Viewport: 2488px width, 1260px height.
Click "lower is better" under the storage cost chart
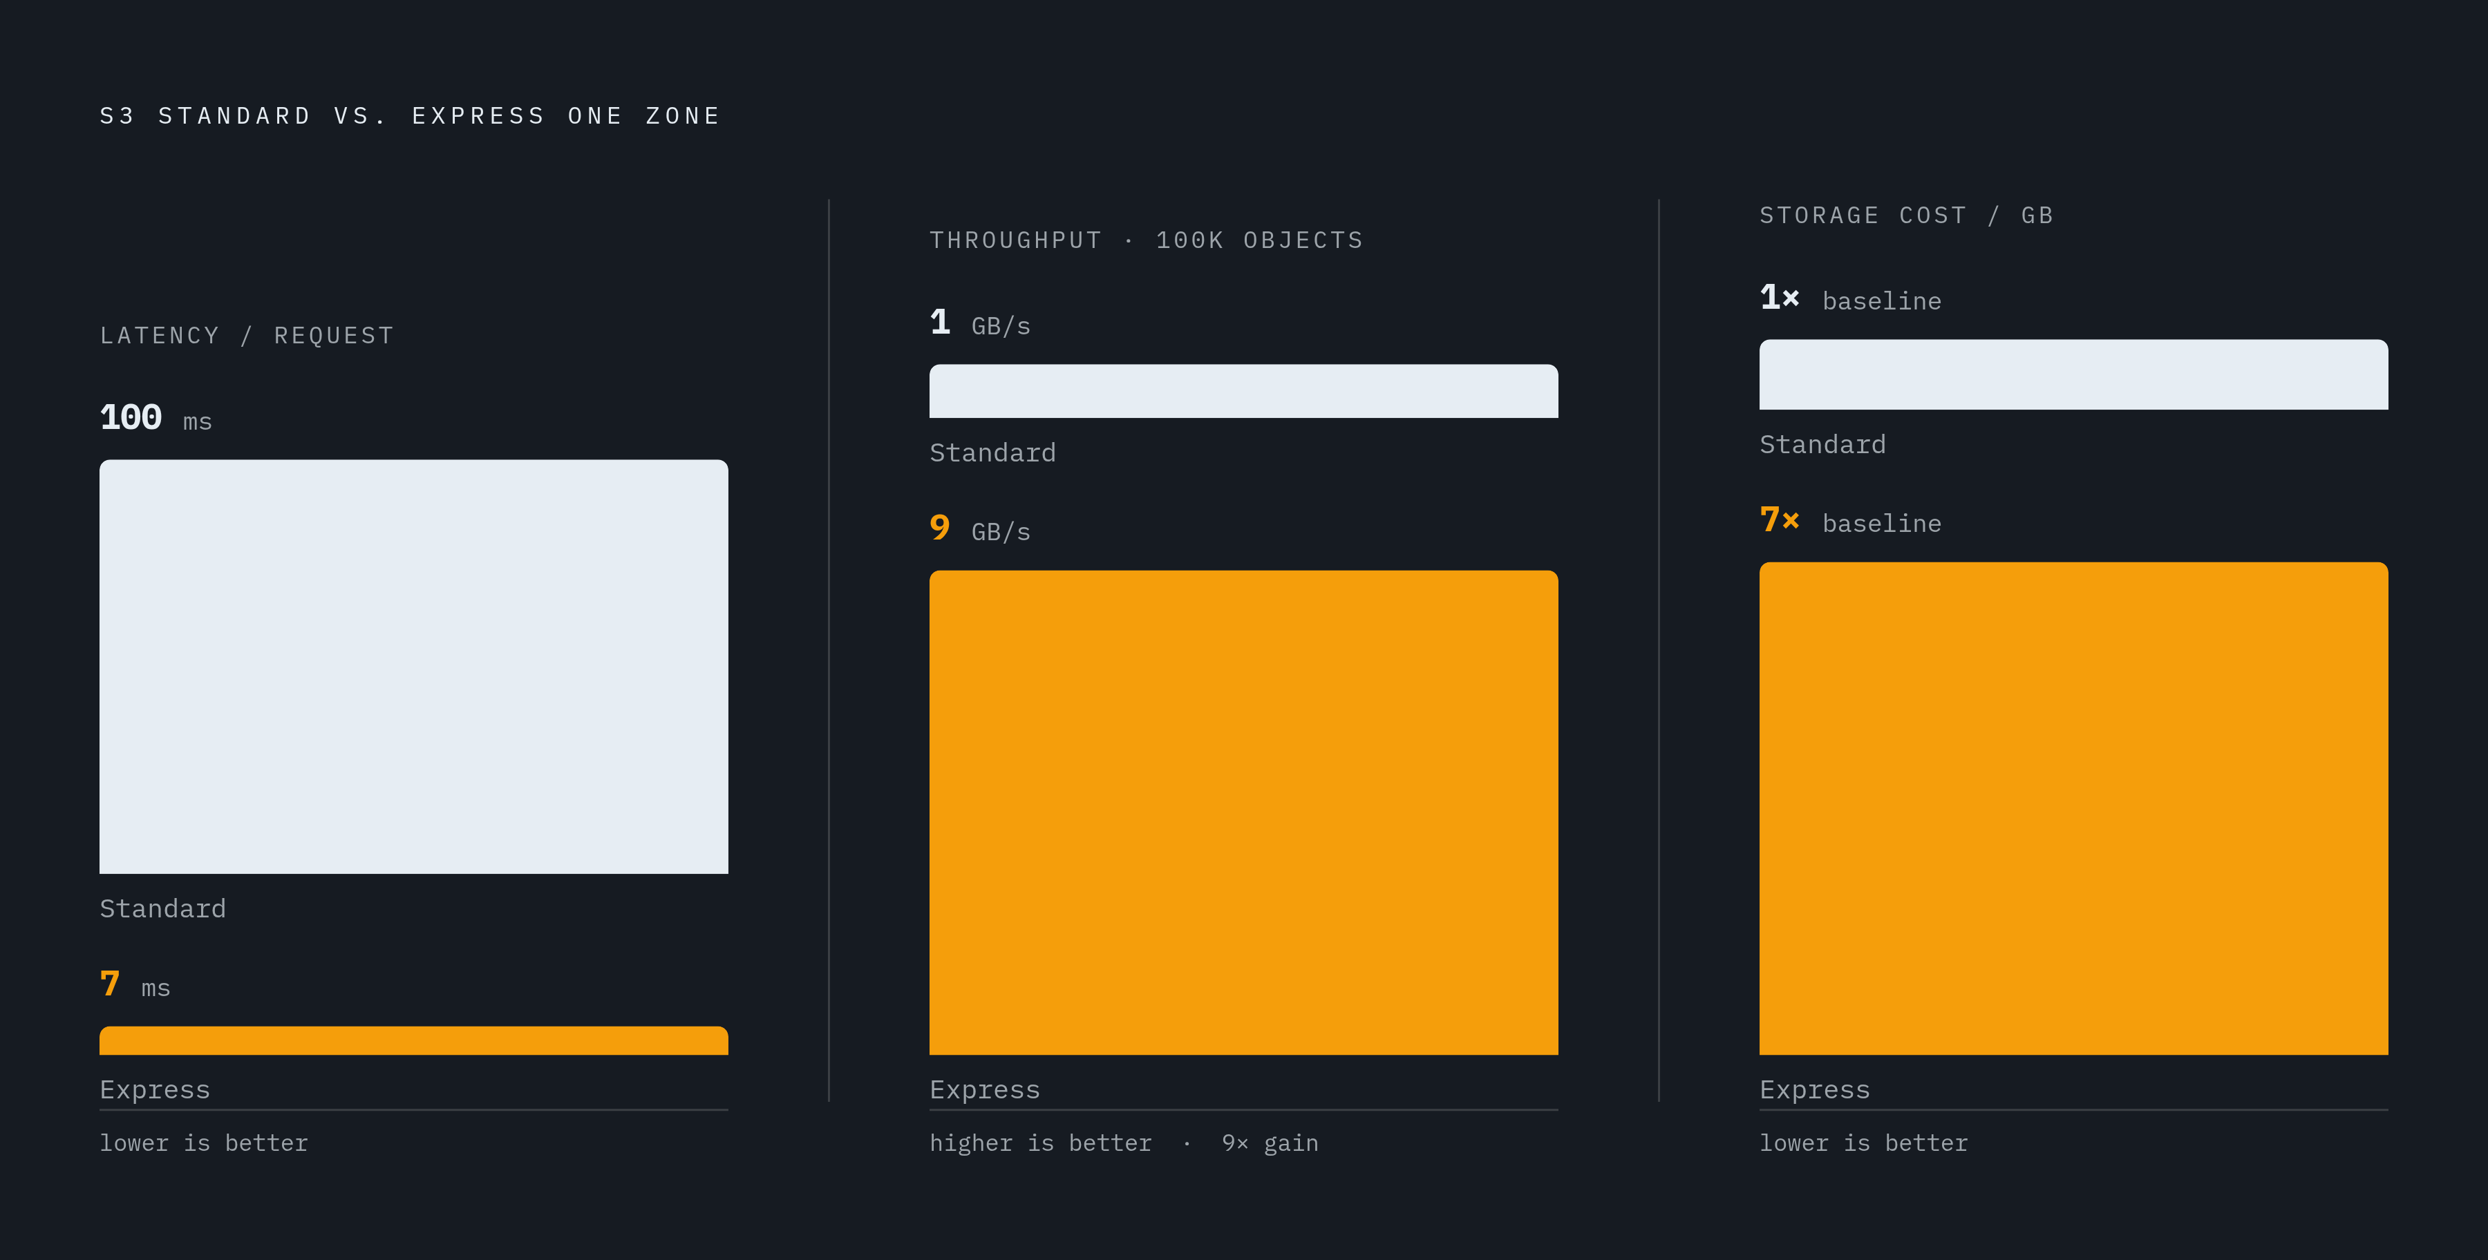click(1864, 1143)
